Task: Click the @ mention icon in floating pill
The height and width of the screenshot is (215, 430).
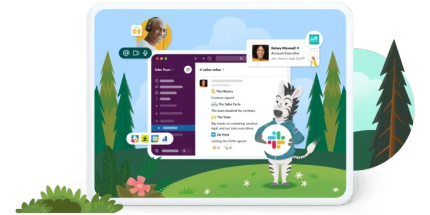Action: (x=126, y=53)
